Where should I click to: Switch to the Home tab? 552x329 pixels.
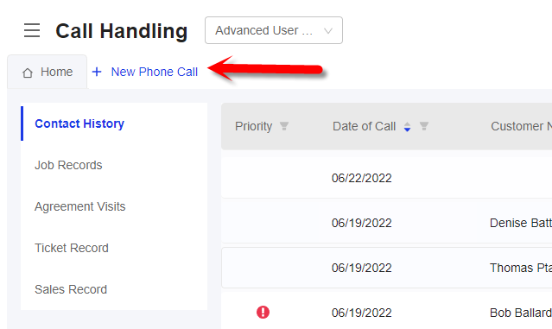48,72
